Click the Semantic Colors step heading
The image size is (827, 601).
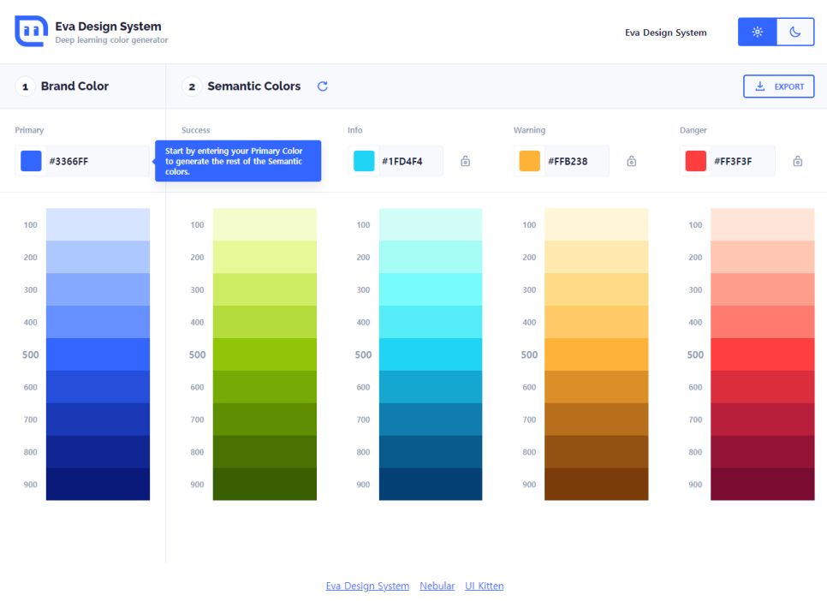click(x=253, y=86)
